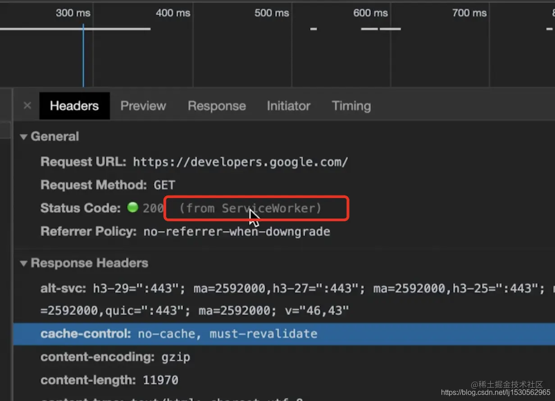Click the Referrer Policy label

88,232
